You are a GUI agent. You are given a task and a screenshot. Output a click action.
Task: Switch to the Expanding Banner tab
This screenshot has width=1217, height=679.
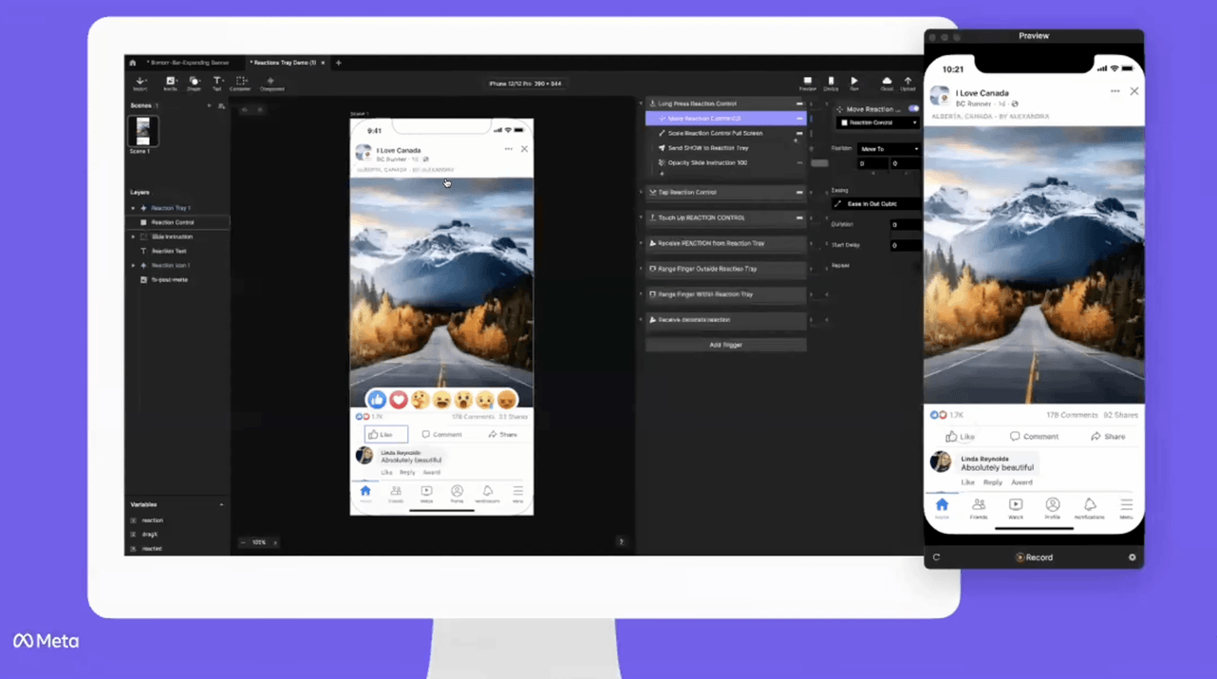pos(188,63)
